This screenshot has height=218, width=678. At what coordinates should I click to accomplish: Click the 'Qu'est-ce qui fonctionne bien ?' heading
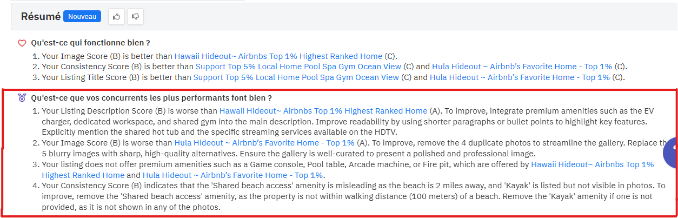click(x=90, y=43)
